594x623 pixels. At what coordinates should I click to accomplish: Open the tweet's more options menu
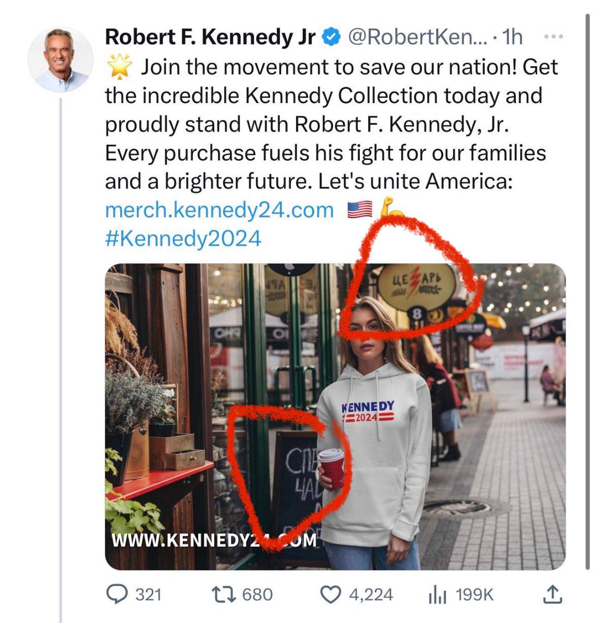pyautogui.click(x=553, y=37)
